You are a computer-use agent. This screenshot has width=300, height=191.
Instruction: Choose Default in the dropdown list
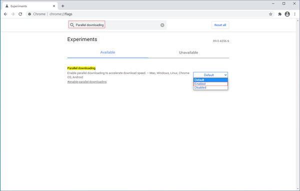coord(210,80)
